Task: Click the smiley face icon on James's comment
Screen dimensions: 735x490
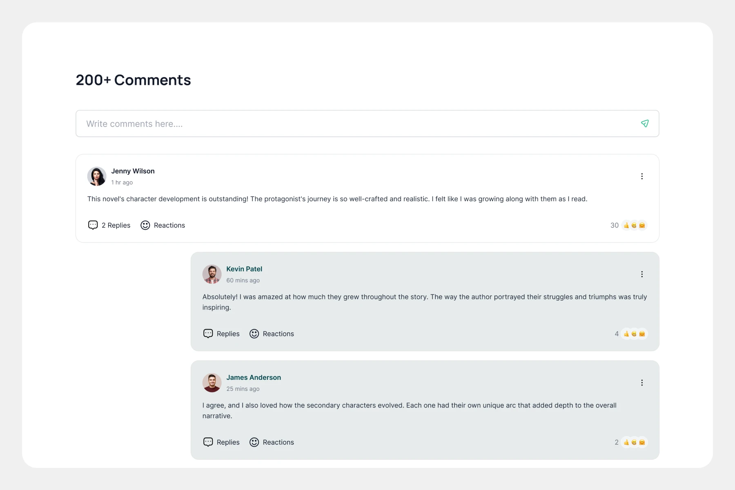Action: coord(254,442)
